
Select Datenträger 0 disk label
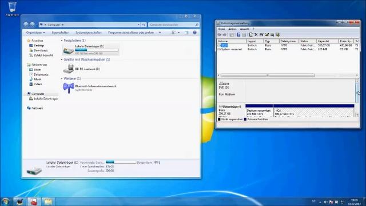pos(231,110)
